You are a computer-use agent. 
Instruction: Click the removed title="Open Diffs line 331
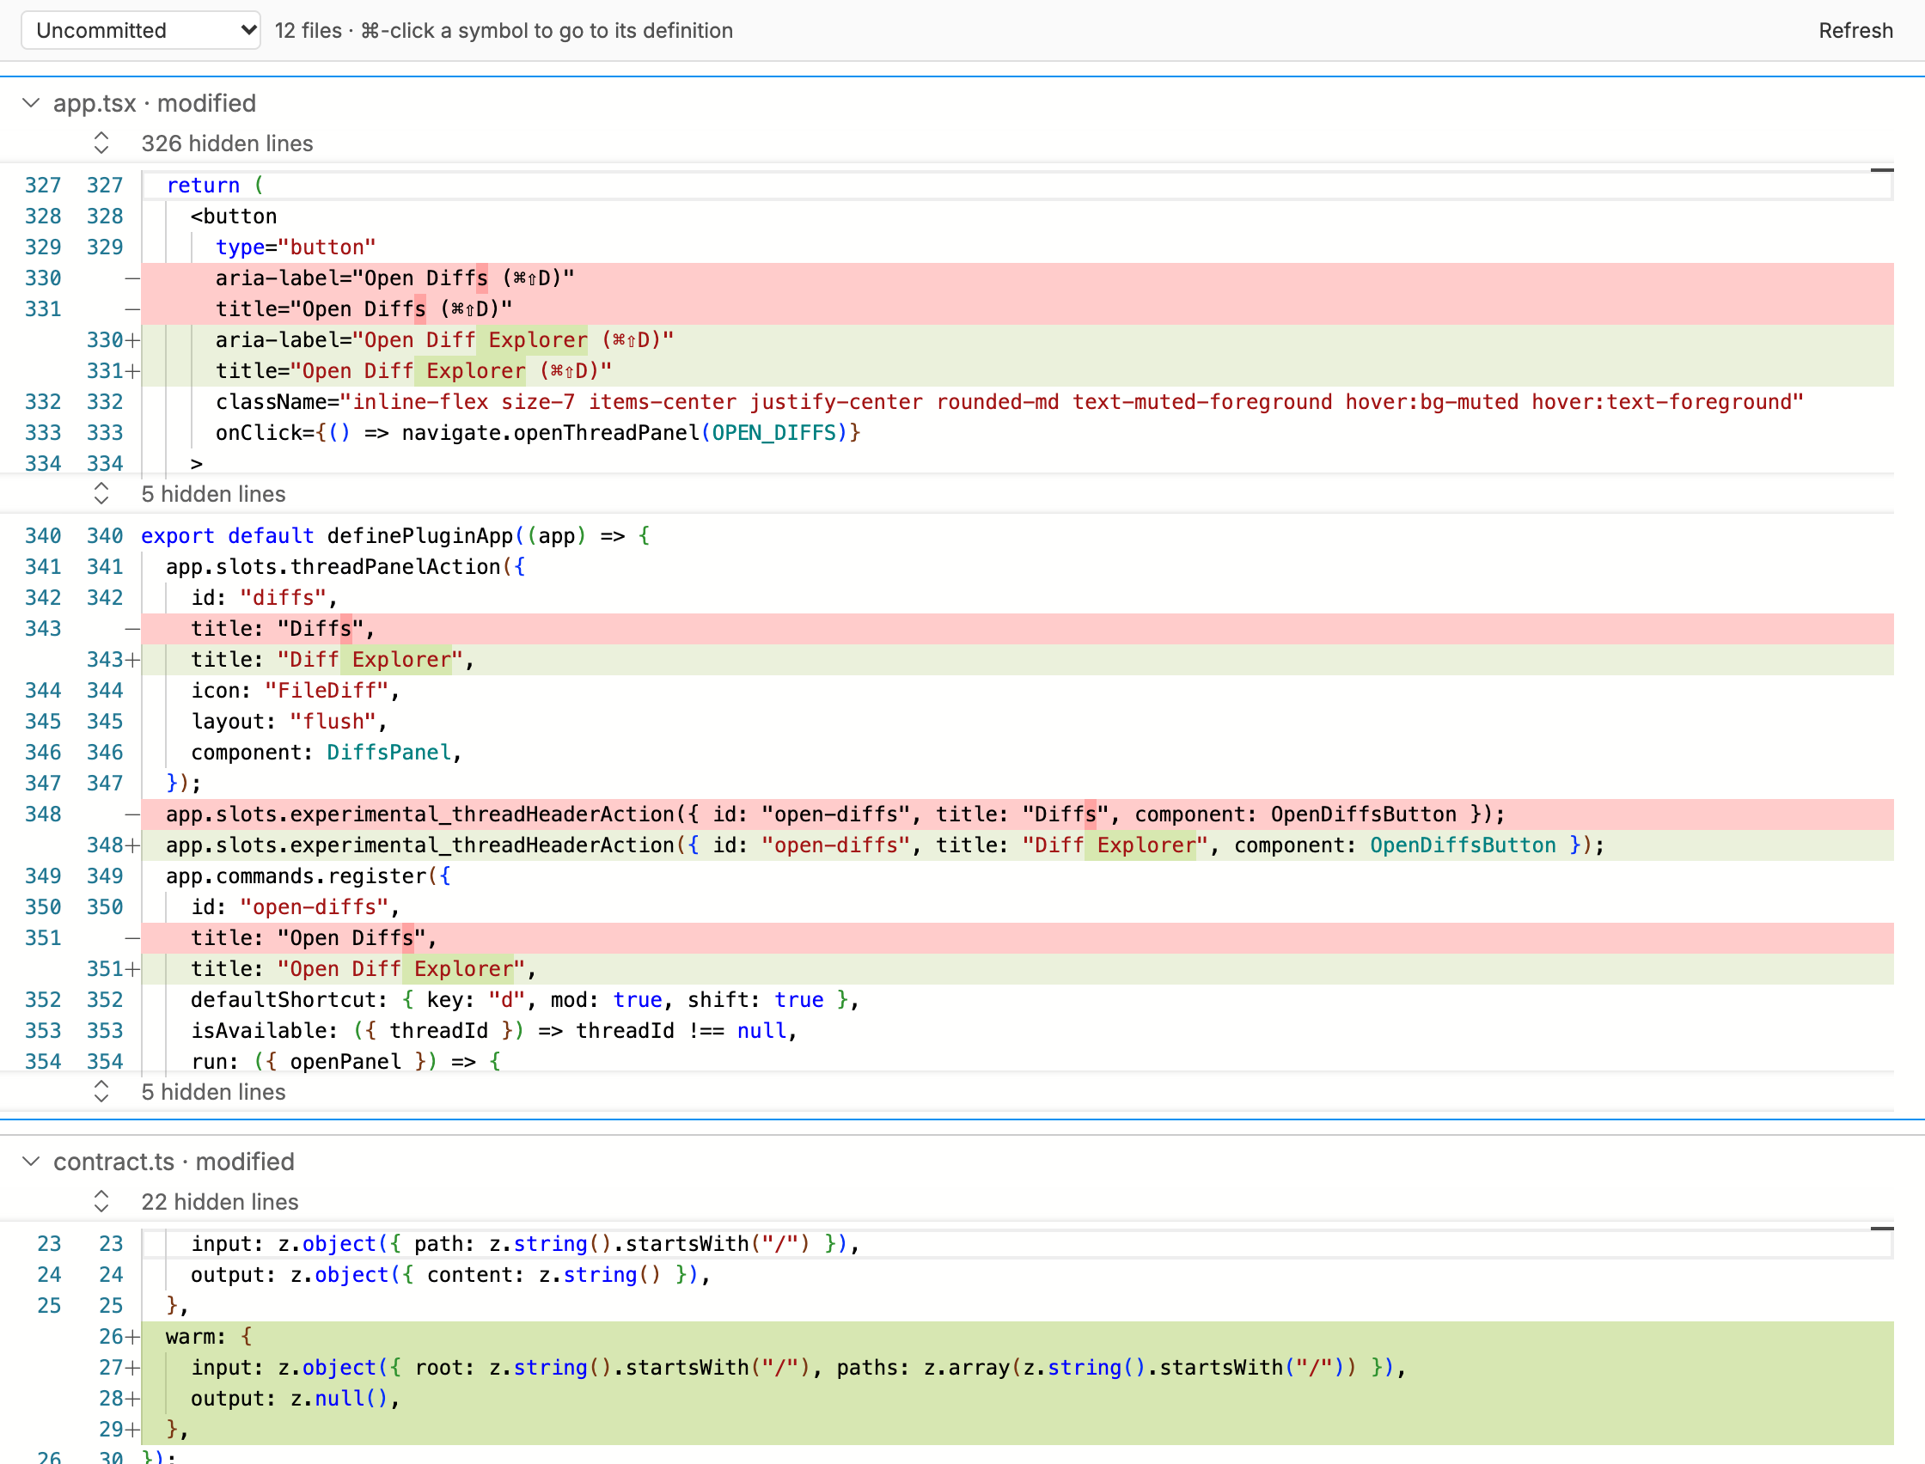[1017, 308]
